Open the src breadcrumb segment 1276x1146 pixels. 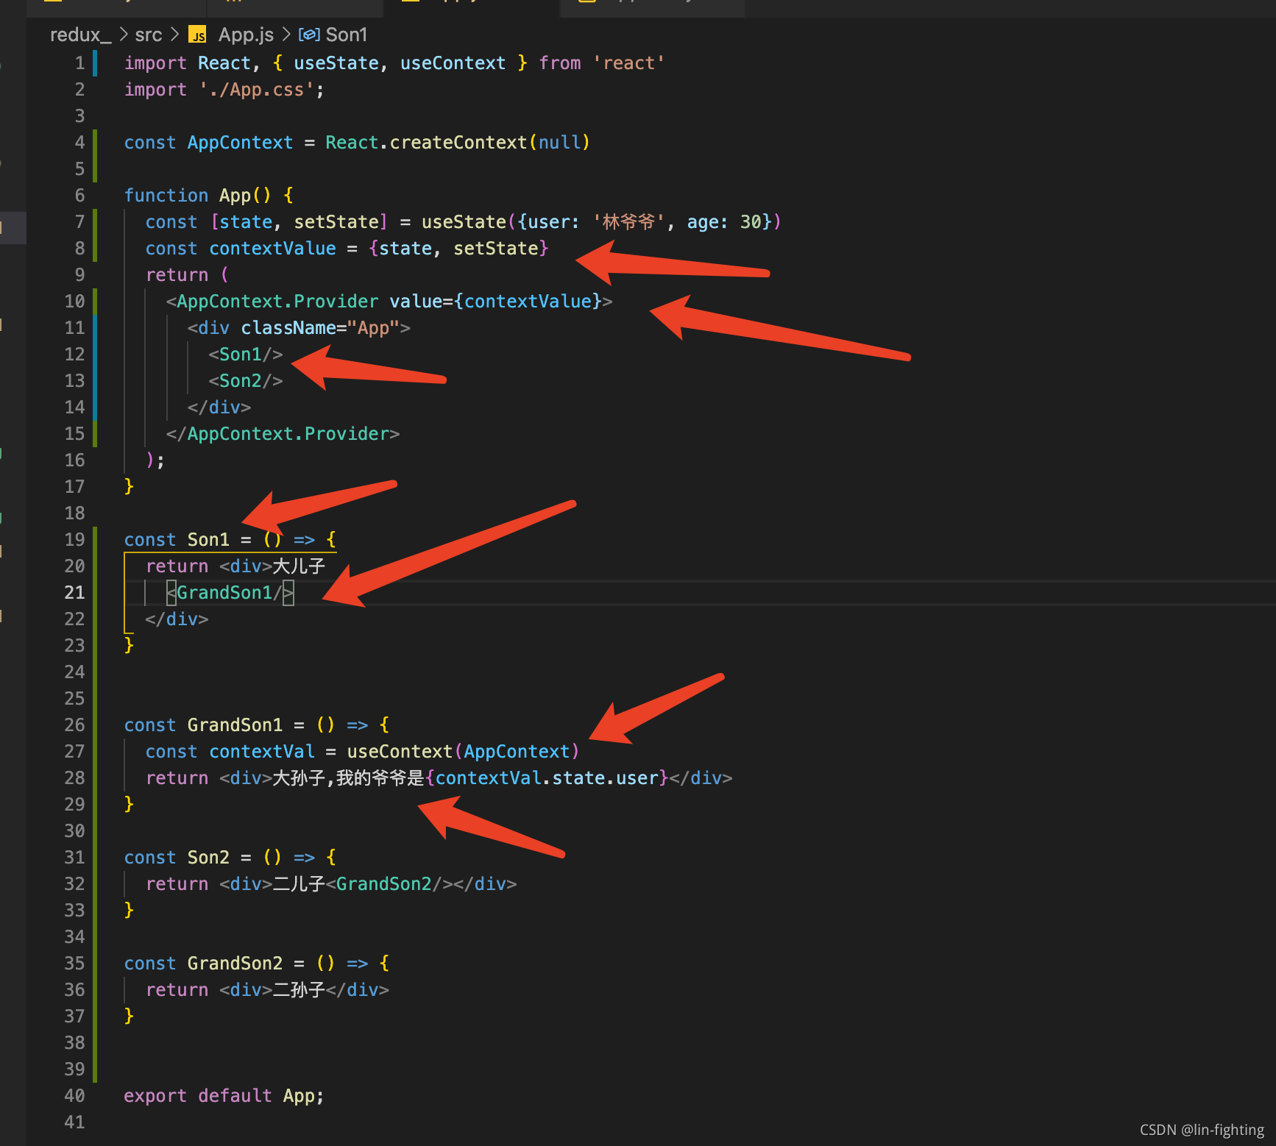(x=148, y=35)
